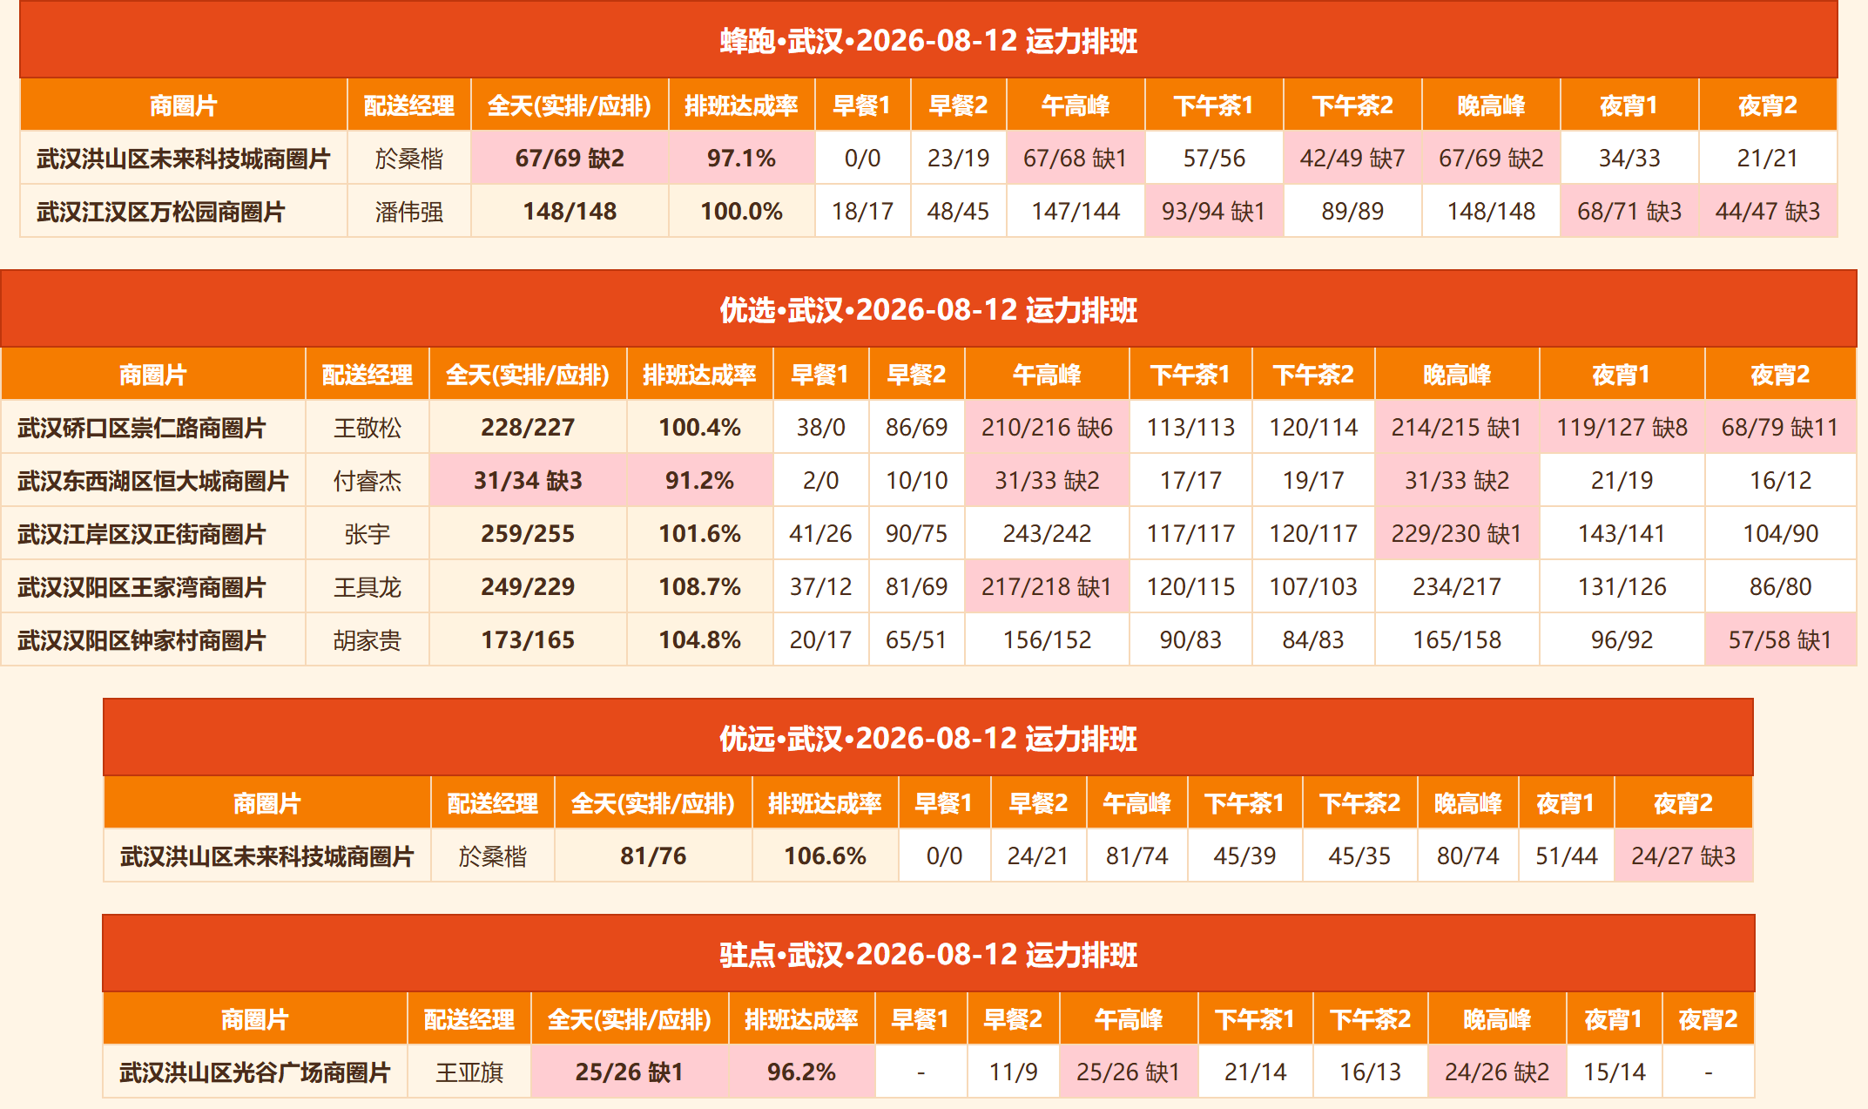Click the 234/217 晚高峰 cell

coord(1457,587)
